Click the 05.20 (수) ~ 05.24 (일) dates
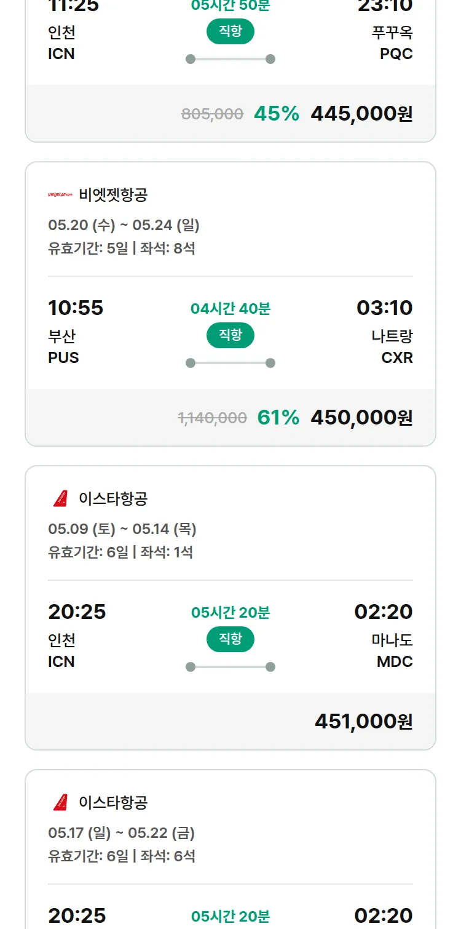The image size is (461, 929). [x=124, y=225]
